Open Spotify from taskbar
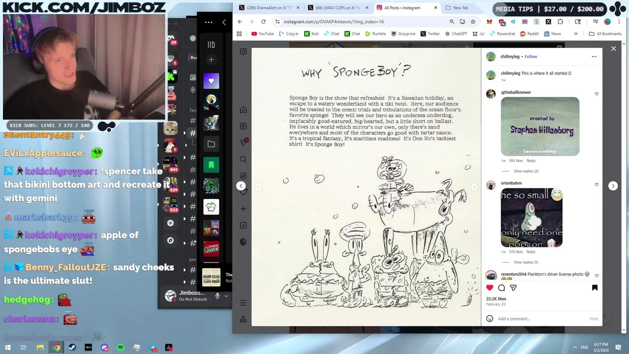The width and height of the screenshot is (629, 354). 120,348
